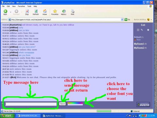The image size is (157, 118).
Task: Open the Favorites menu
Action: (x=21, y=6)
